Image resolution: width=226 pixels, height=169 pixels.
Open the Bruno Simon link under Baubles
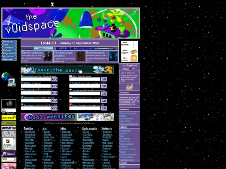(31, 146)
